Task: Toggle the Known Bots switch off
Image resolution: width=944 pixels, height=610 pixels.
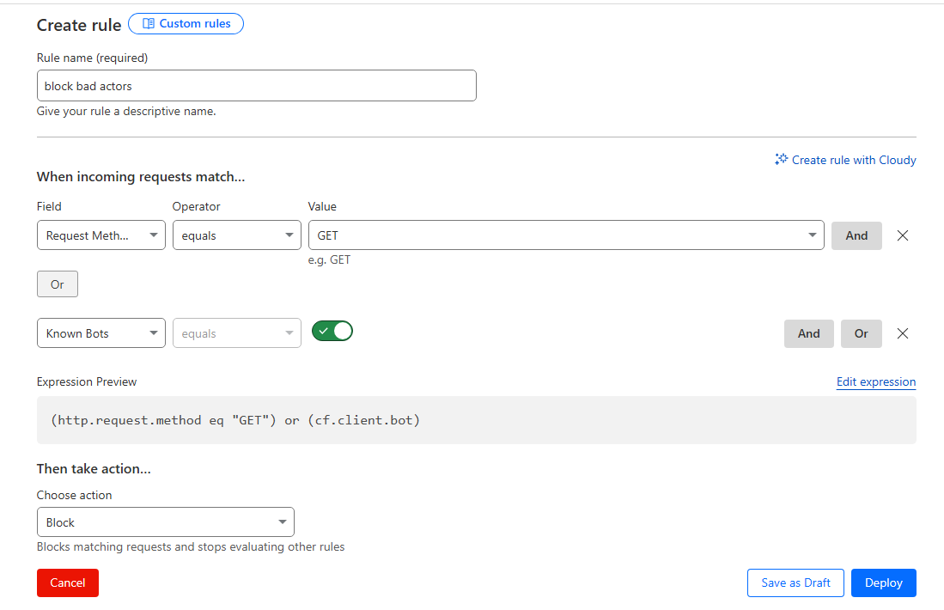Action: [332, 331]
